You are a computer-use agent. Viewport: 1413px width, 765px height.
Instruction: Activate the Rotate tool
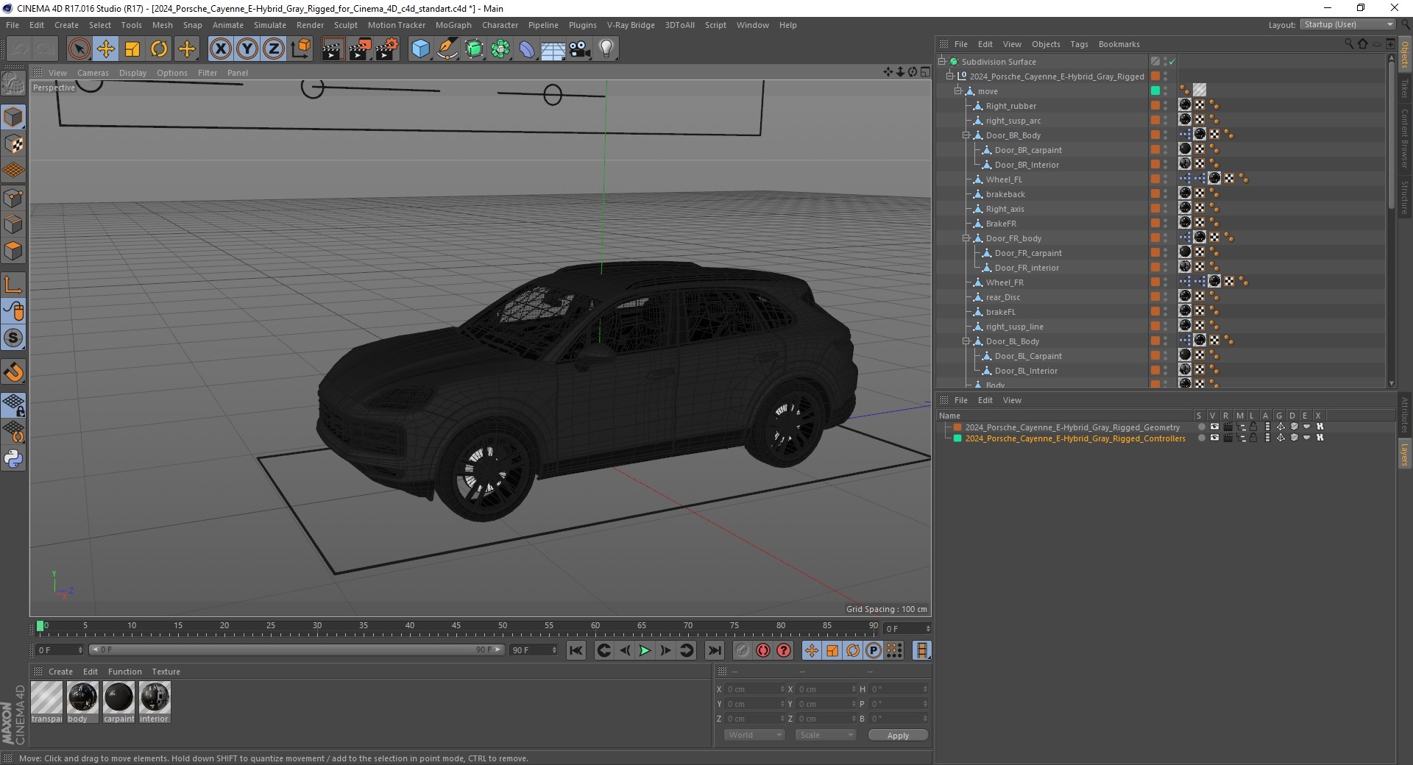[159, 49]
